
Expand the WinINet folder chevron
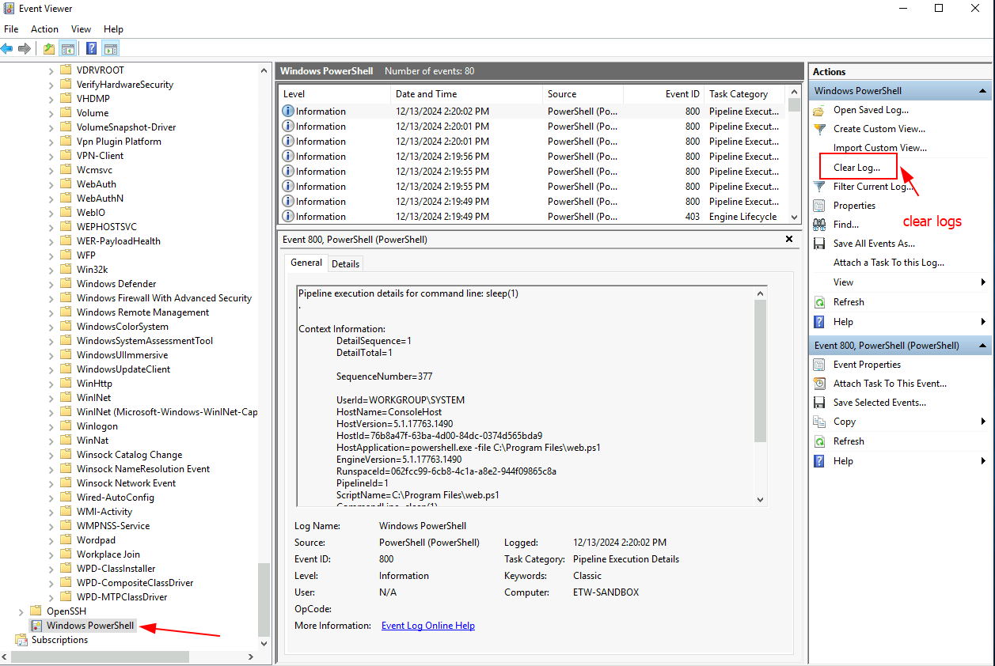click(51, 398)
